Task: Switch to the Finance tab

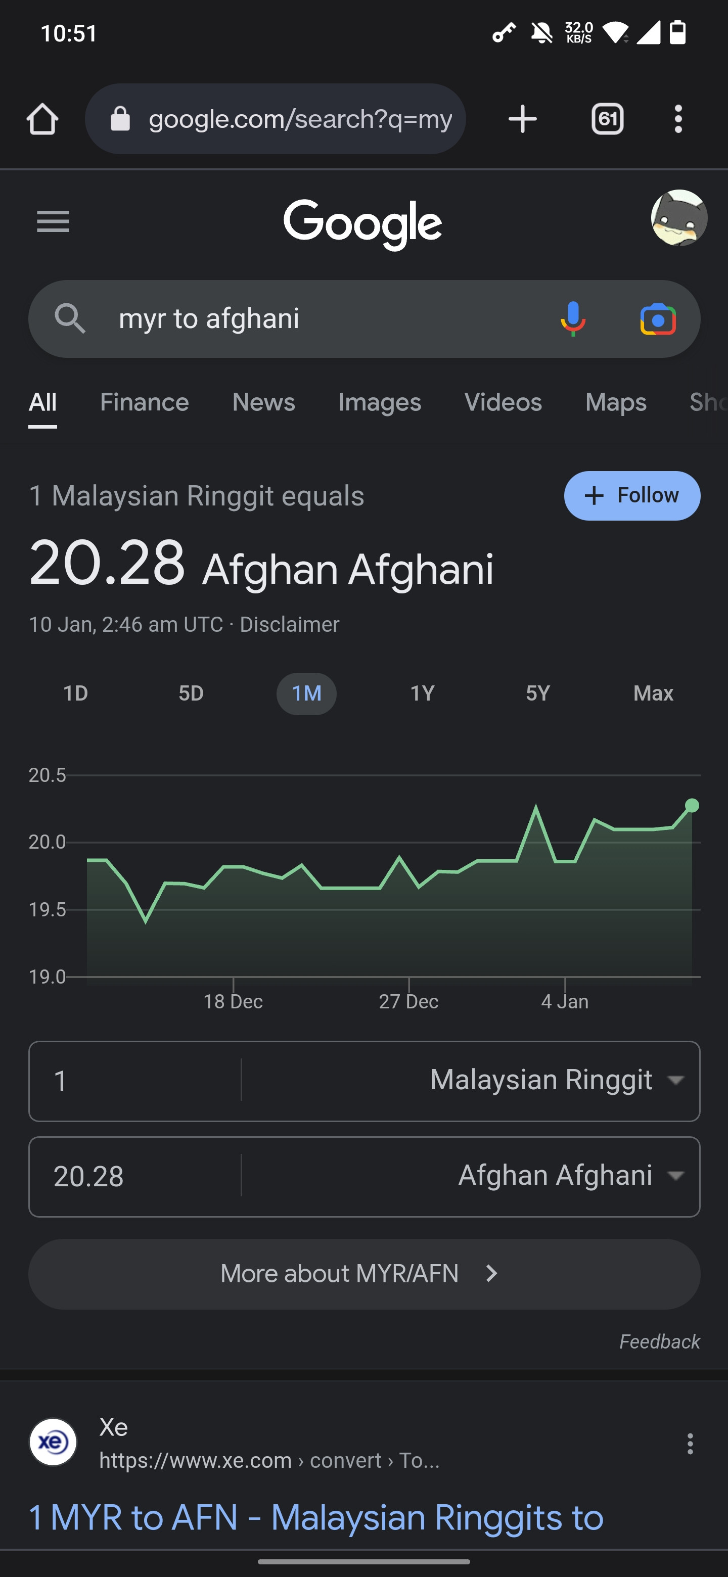Action: coord(145,402)
